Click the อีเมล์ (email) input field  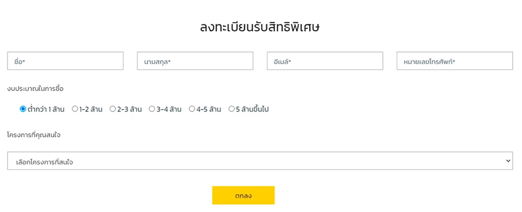[x=325, y=61]
